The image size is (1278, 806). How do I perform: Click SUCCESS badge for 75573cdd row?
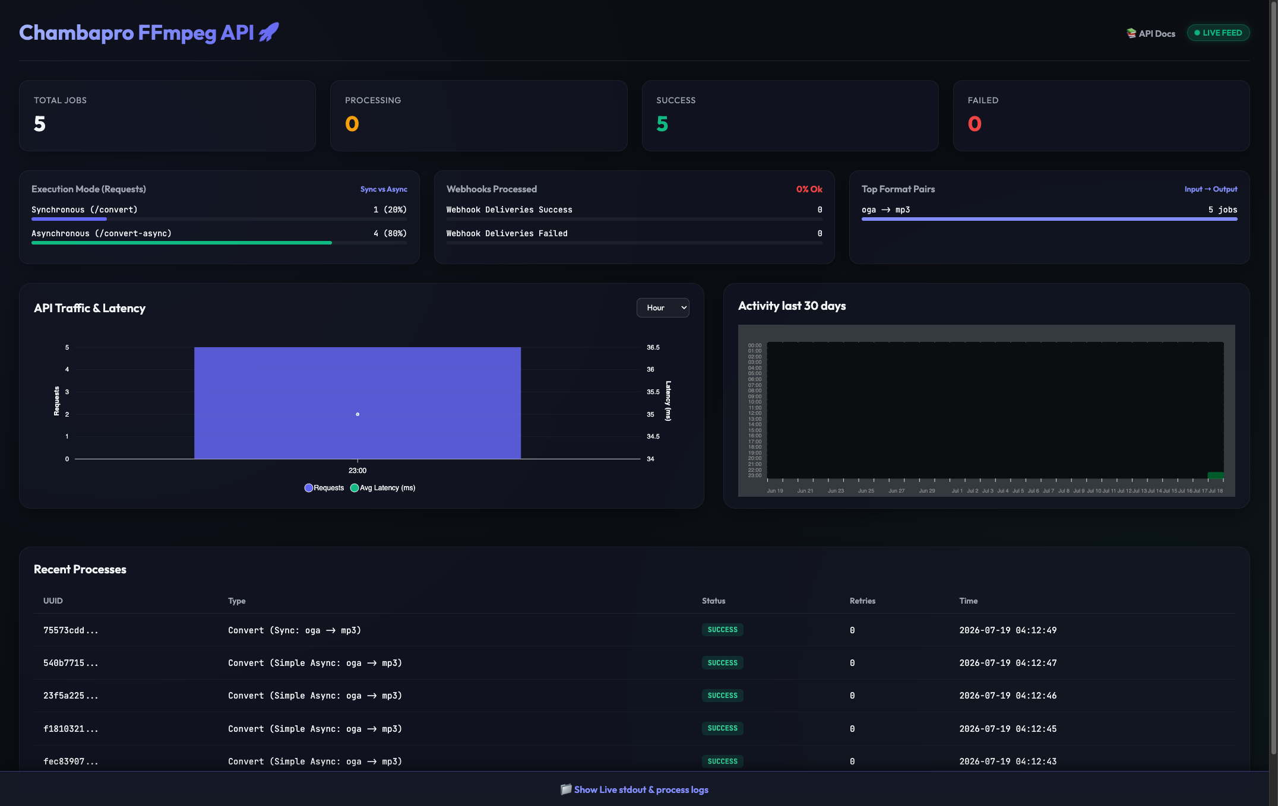pyautogui.click(x=723, y=630)
